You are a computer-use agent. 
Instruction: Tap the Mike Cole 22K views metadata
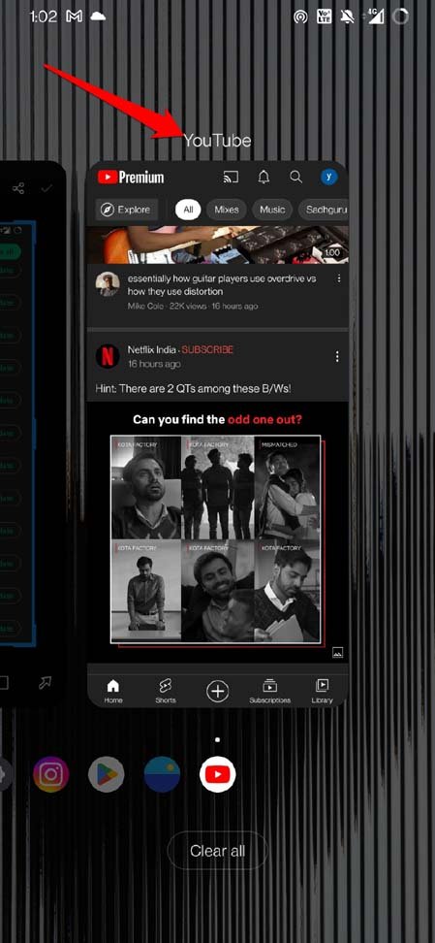coord(192,307)
